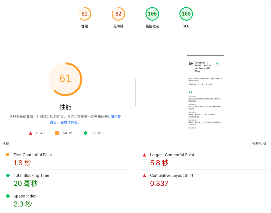Click the 0–49 red legend marker
The width and height of the screenshot is (271, 213).
[x=31, y=133]
